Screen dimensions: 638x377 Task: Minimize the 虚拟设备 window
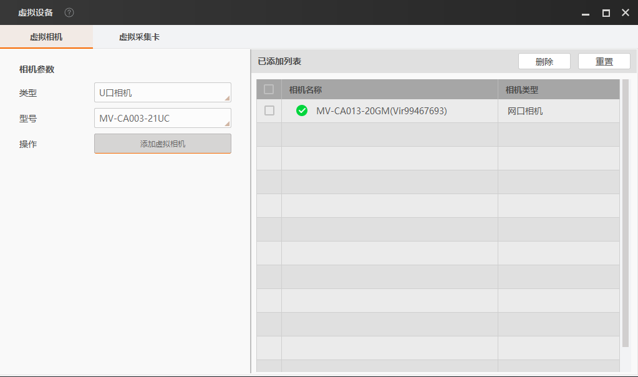(586, 14)
